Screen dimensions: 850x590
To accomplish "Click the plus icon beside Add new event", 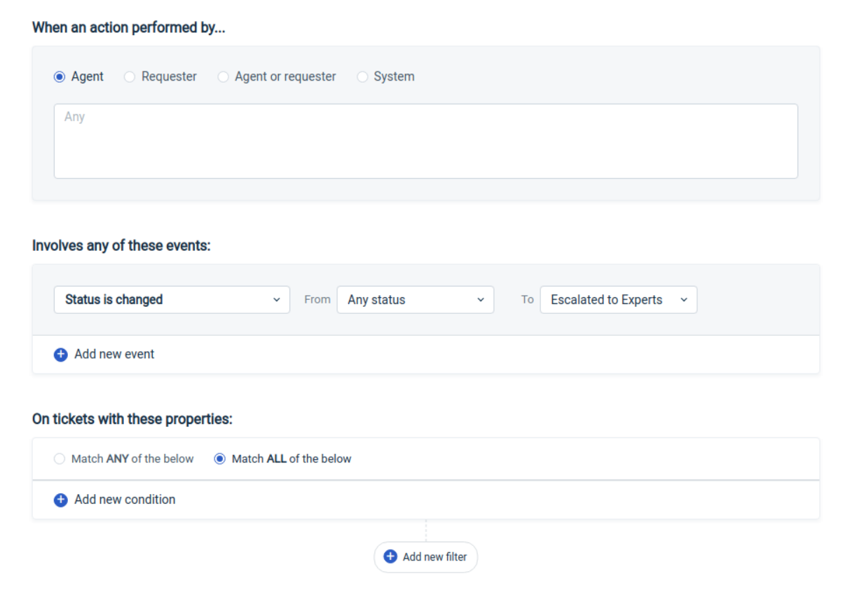I will [x=61, y=355].
